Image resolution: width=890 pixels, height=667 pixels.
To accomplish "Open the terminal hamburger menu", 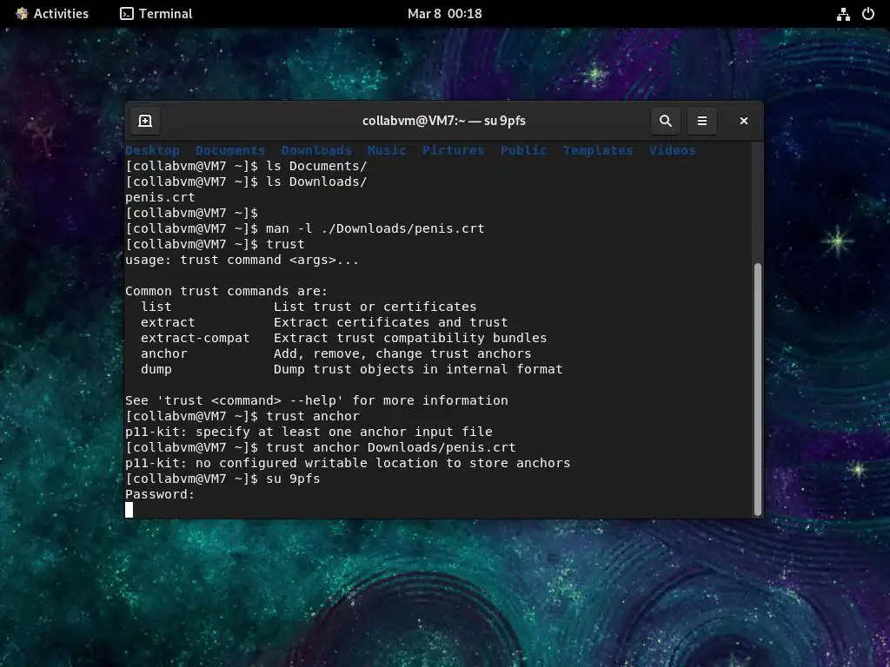I will (702, 121).
